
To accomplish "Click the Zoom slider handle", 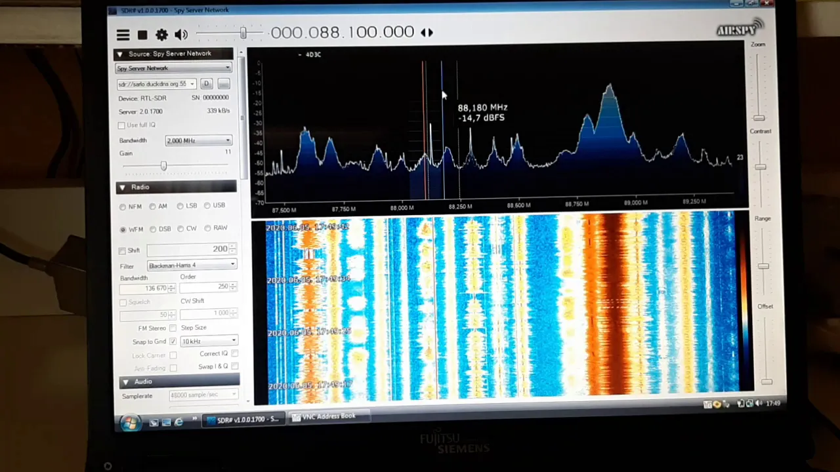I will click(x=759, y=118).
